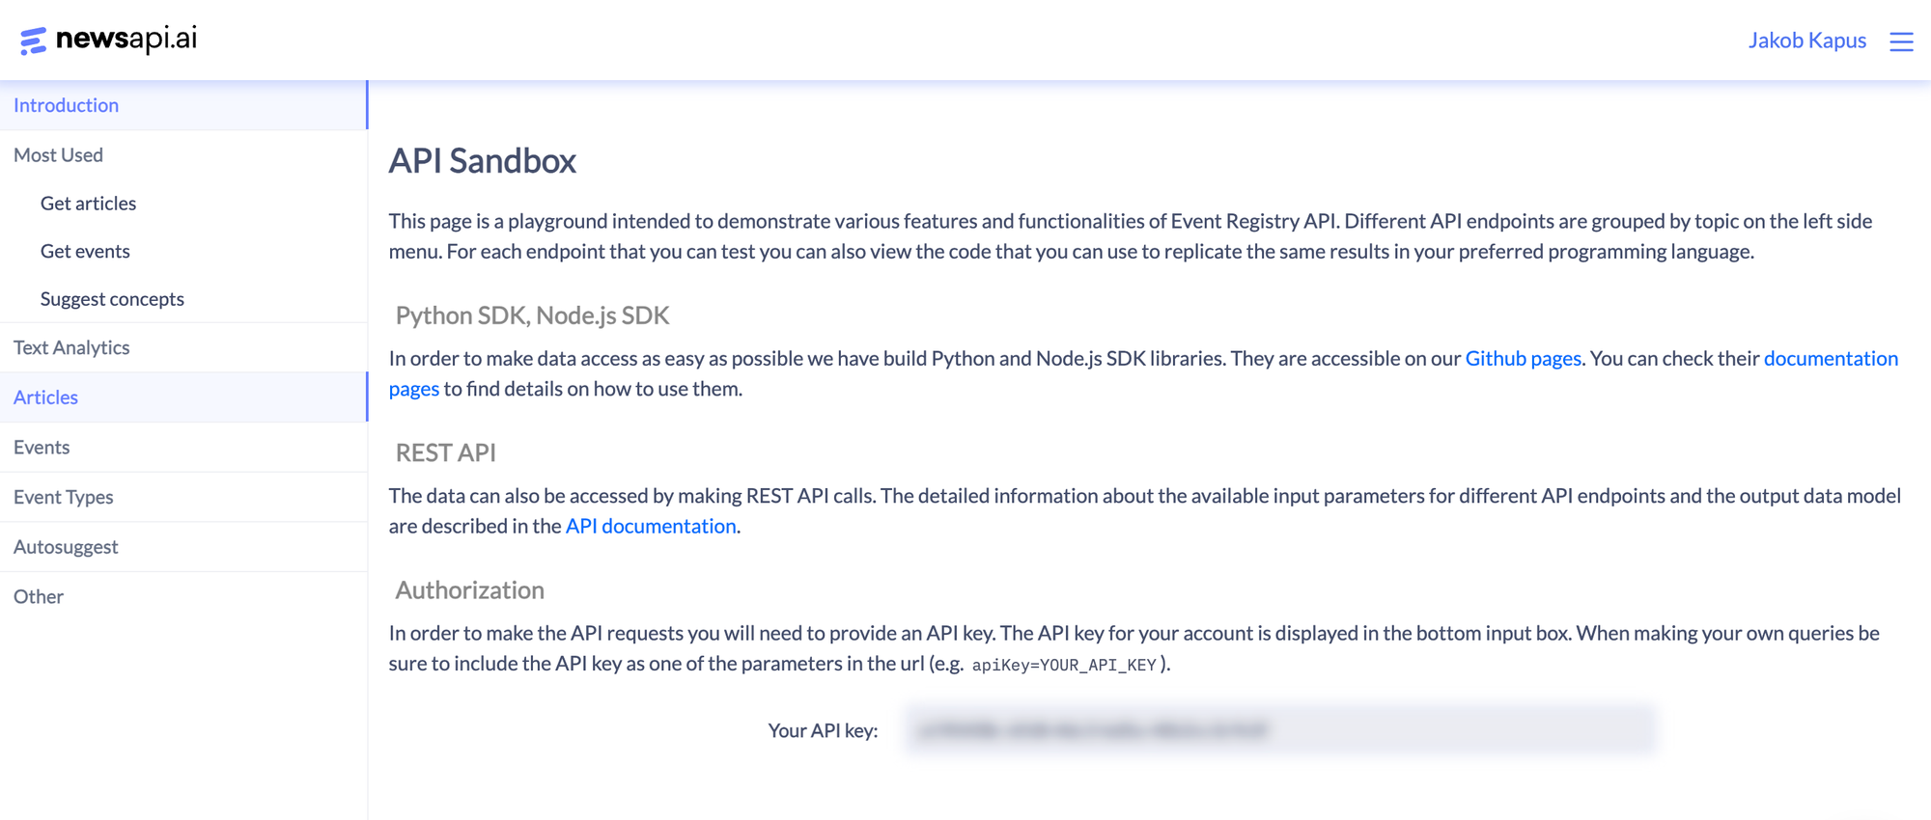1931x820 pixels.
Task: Click the Your API key field
Action: 1280,730
